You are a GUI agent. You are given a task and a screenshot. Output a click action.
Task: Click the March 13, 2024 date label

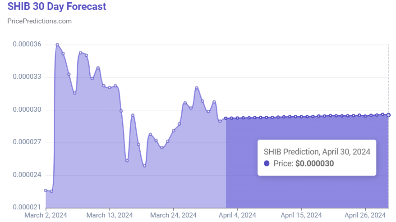110,215
